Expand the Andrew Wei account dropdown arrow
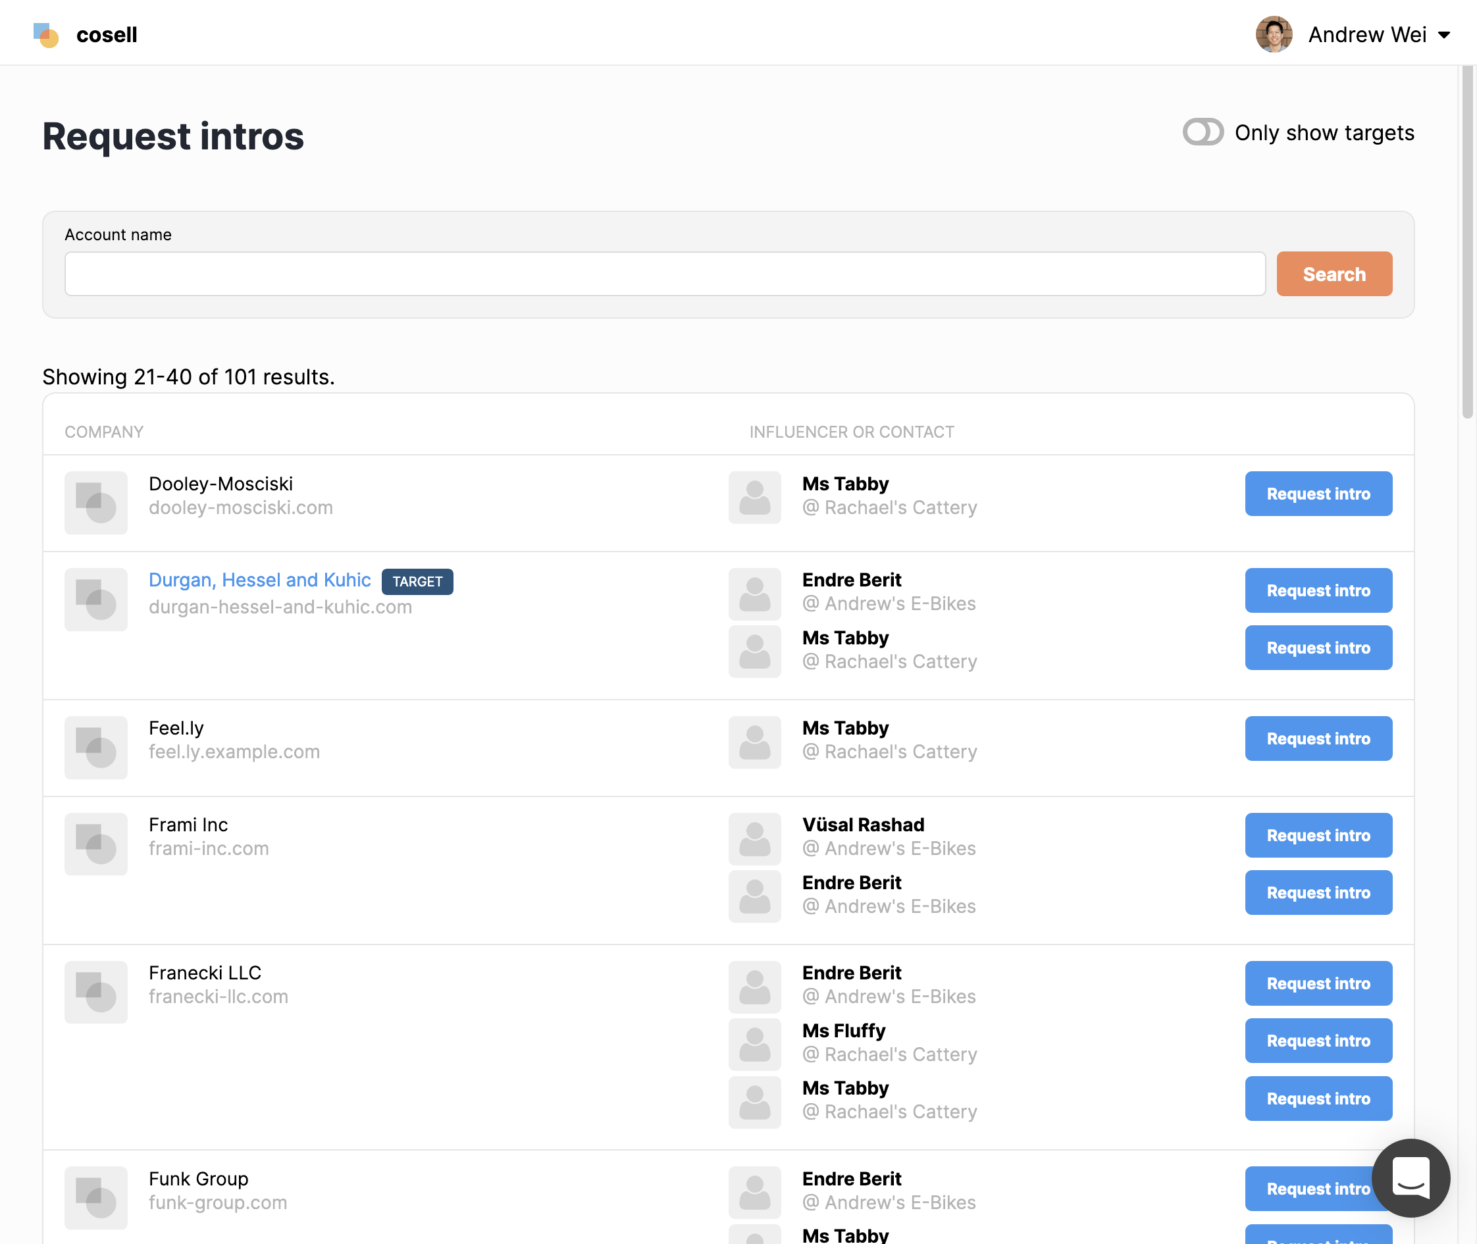The image size is (1477, 1244). click(1444, 34)
